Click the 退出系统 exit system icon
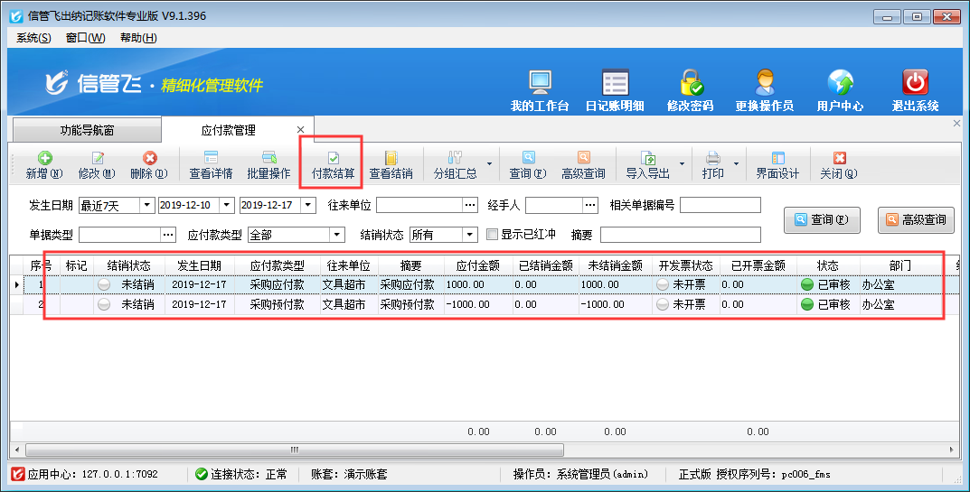The width and height of the screenshot is (970, 492). pos(915,90)
